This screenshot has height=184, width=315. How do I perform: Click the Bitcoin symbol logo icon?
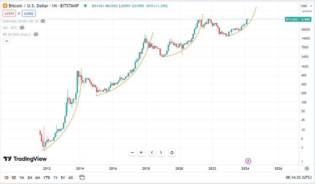coord(5,6)
